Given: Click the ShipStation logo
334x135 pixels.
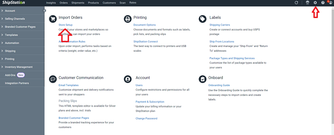Looking at the screenshot, I should click(14, 3).
